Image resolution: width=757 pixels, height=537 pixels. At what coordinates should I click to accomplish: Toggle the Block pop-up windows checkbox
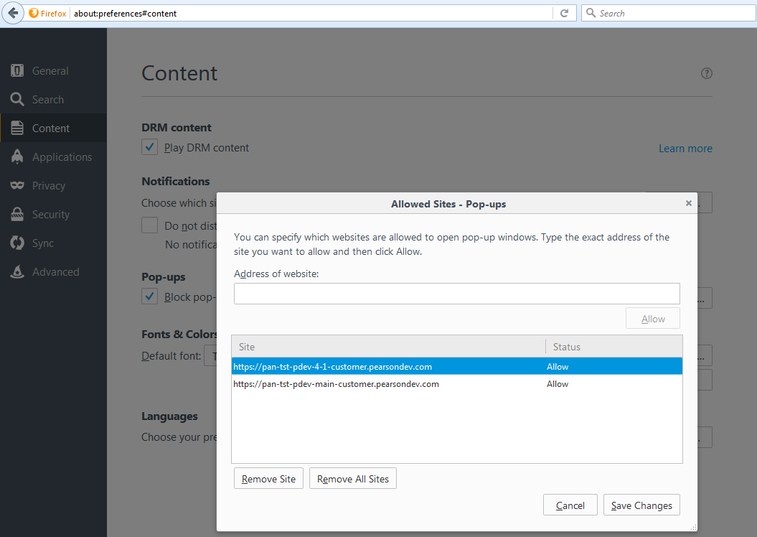[x=150, y=297]
